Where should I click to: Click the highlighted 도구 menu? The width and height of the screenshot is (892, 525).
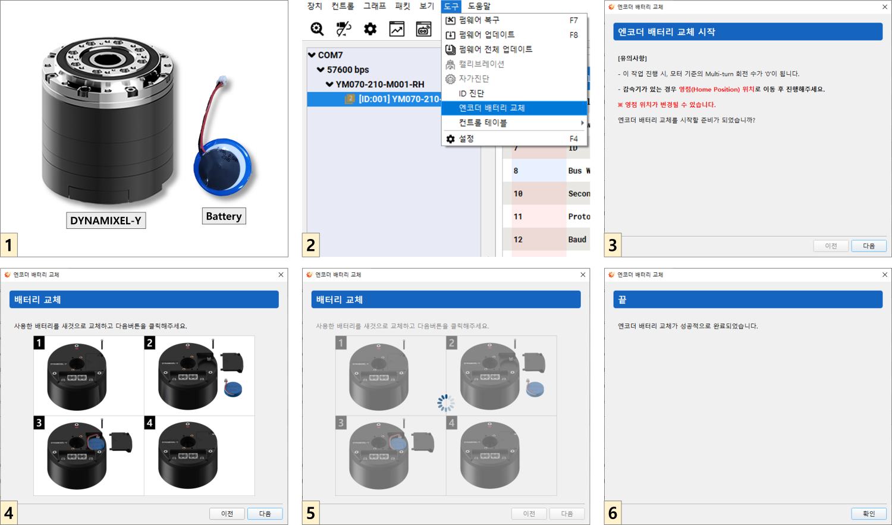point(451,6)
